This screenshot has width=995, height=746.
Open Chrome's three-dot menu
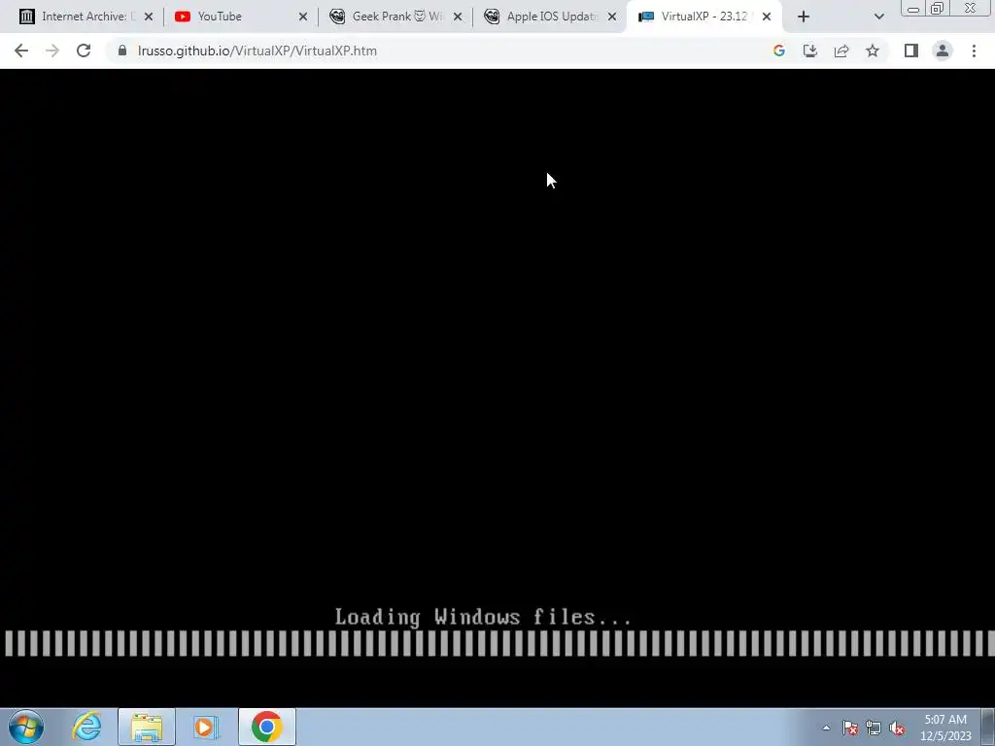pos(974,51)
